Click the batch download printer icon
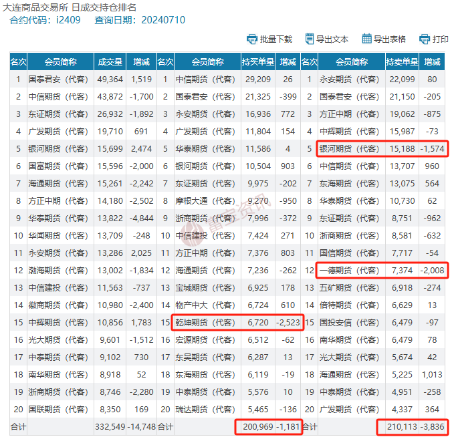The width and height of the screenshot is (450, 439). pyautogui.click(x=252, y=39)
